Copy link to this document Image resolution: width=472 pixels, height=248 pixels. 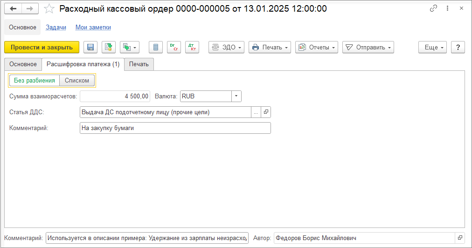(433, 8)
